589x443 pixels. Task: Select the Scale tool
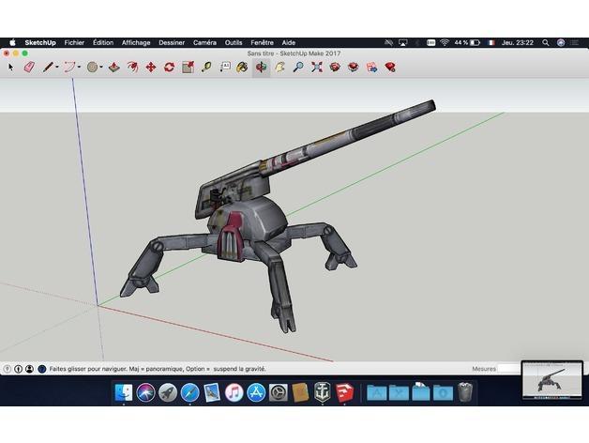188,68
